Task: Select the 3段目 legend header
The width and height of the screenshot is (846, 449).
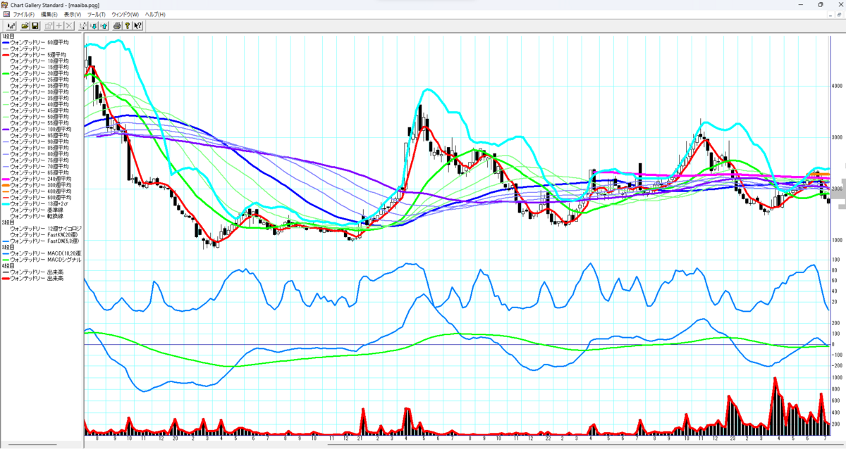Action: click(x=8, y=247)
